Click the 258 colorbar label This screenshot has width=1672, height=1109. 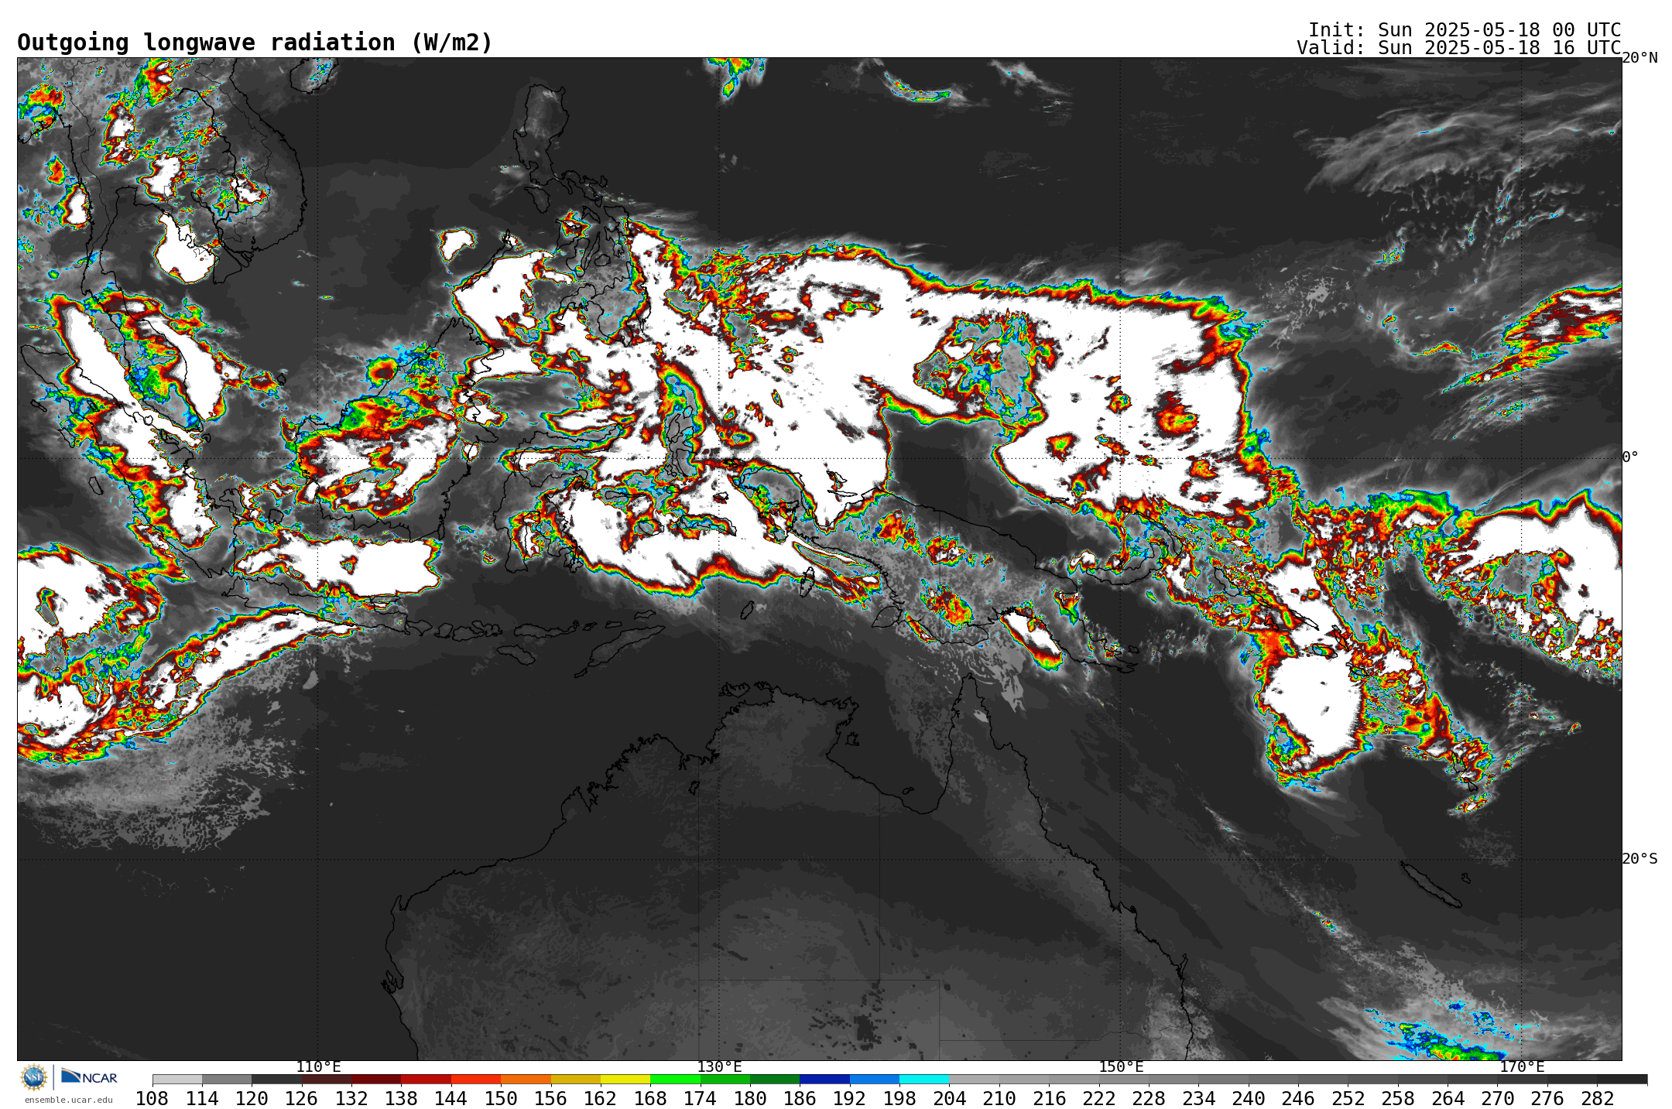pos(1398,1099)
